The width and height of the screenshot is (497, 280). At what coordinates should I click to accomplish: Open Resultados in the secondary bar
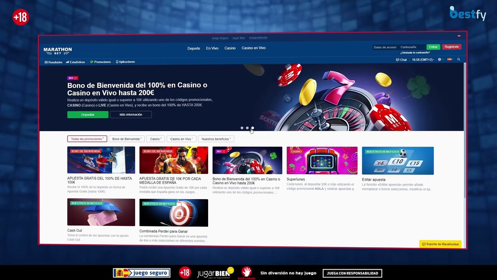click(x=54, y=62)
